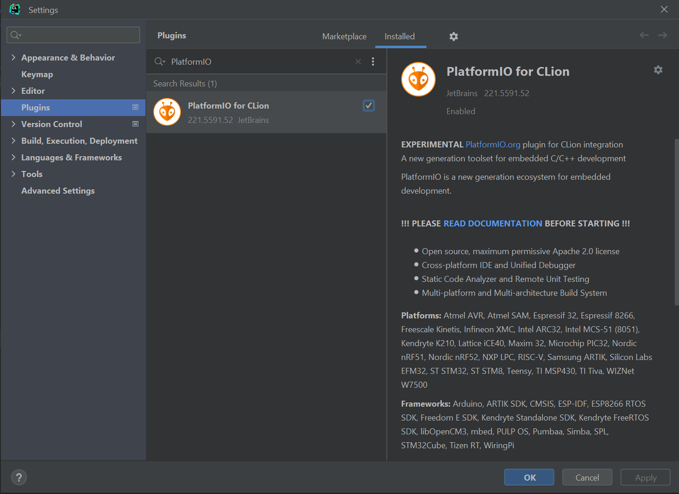The image size is (679, 494).
Task: Expand Build, Execution, Deployment section
Action: click(13, 140)
